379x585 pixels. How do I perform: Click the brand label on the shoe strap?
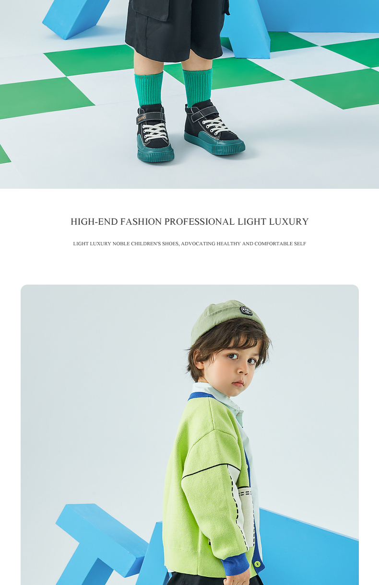[142, 117]
